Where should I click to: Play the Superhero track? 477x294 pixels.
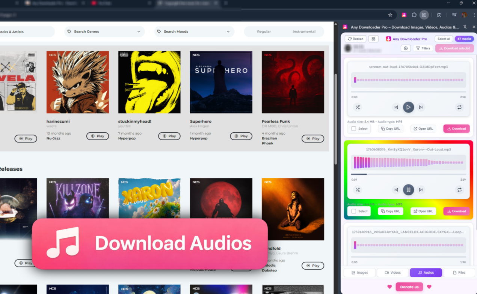click(241, 136)
